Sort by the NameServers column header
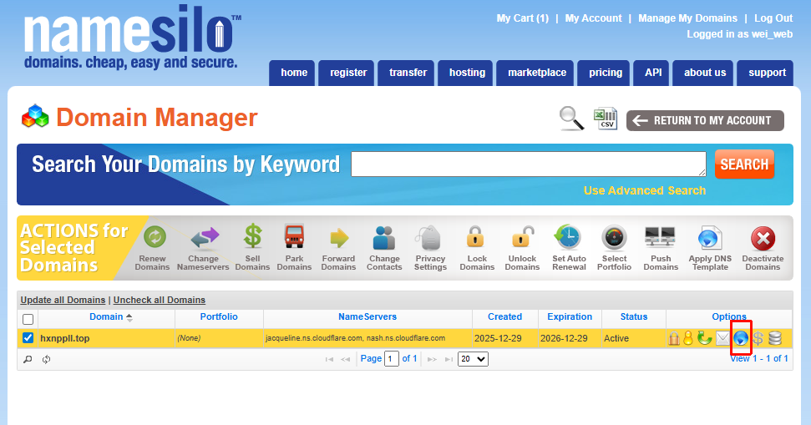Screen dimensions: 811x425 tap(367, 317)
